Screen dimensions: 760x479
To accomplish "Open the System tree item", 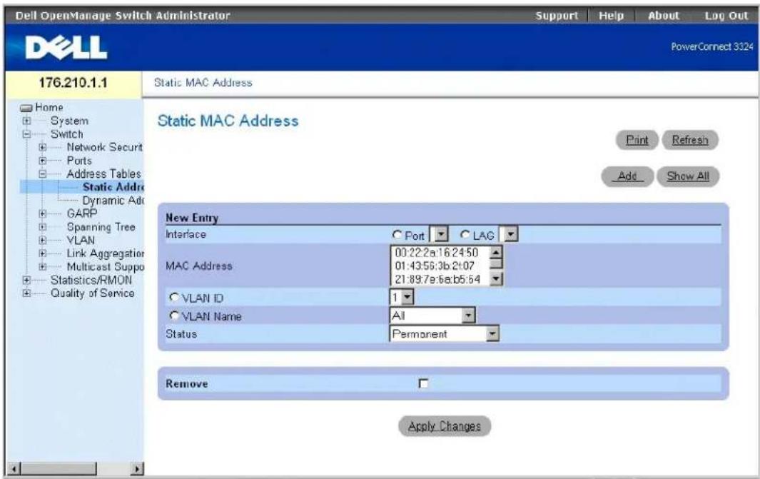I will tap(69, 121).
